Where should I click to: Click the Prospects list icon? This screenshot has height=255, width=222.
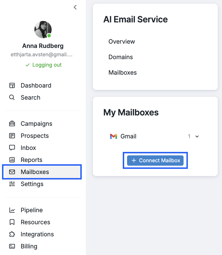(x=12, y=136)
